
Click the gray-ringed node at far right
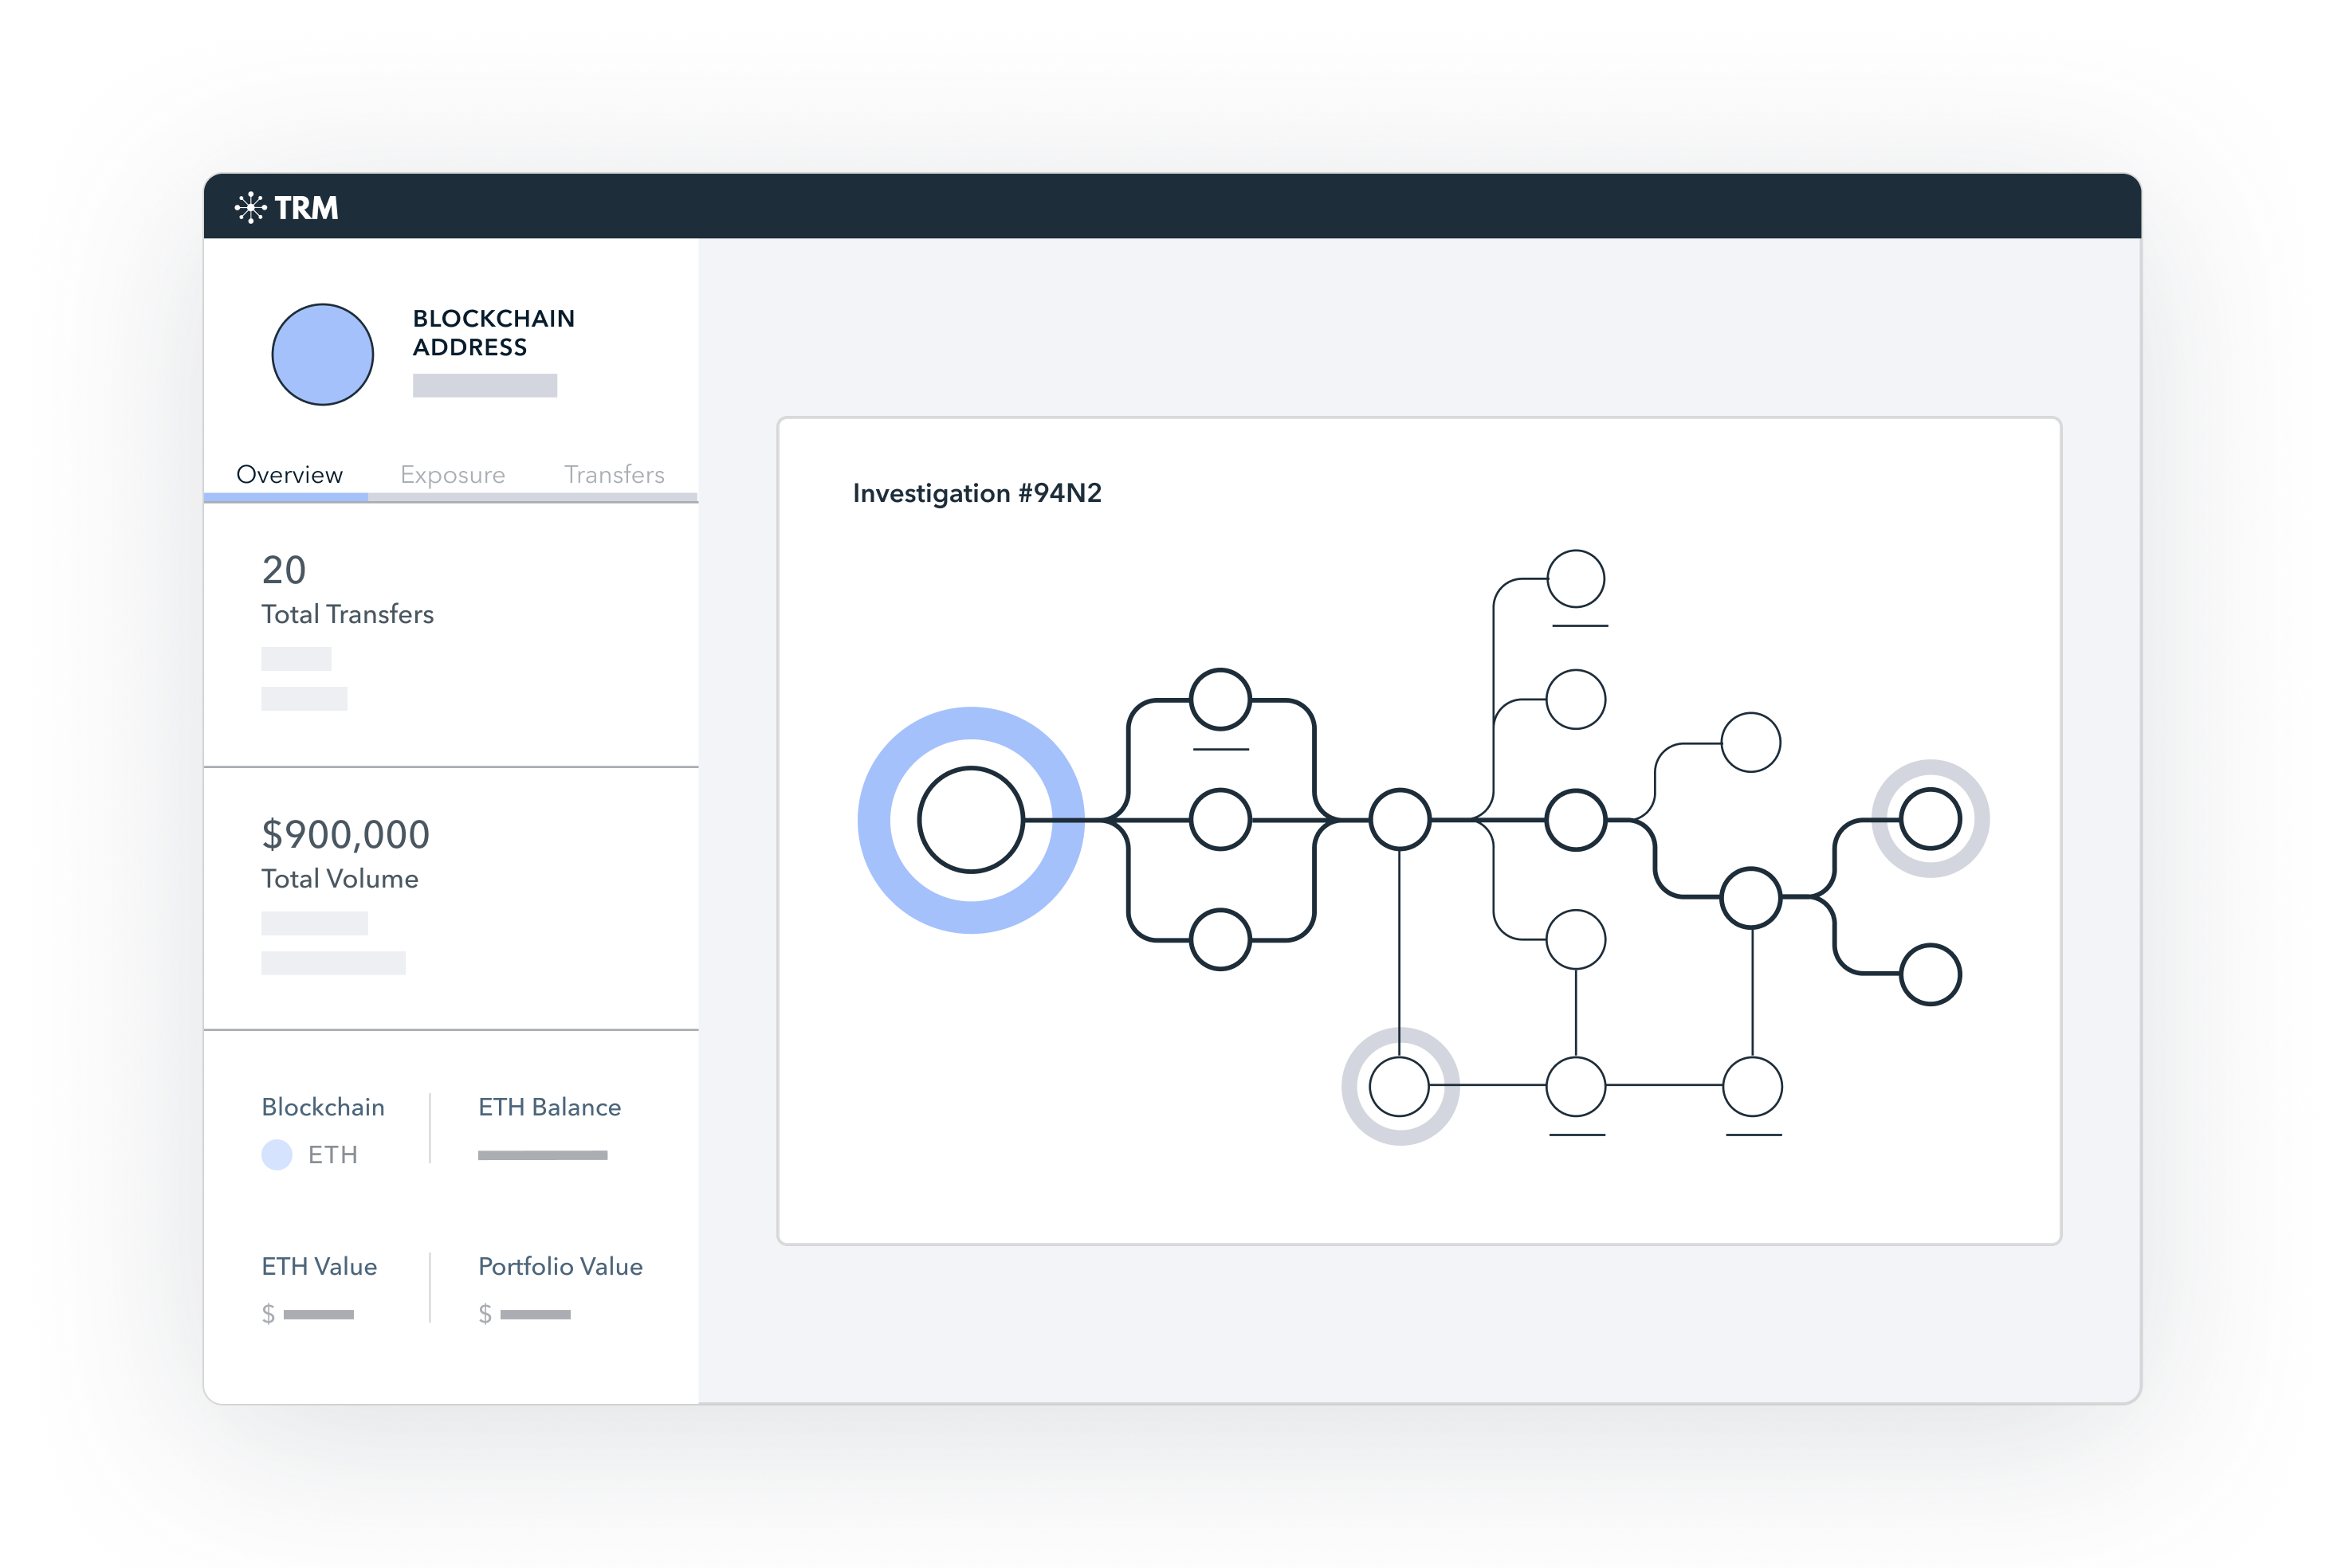coord(1930,819)
